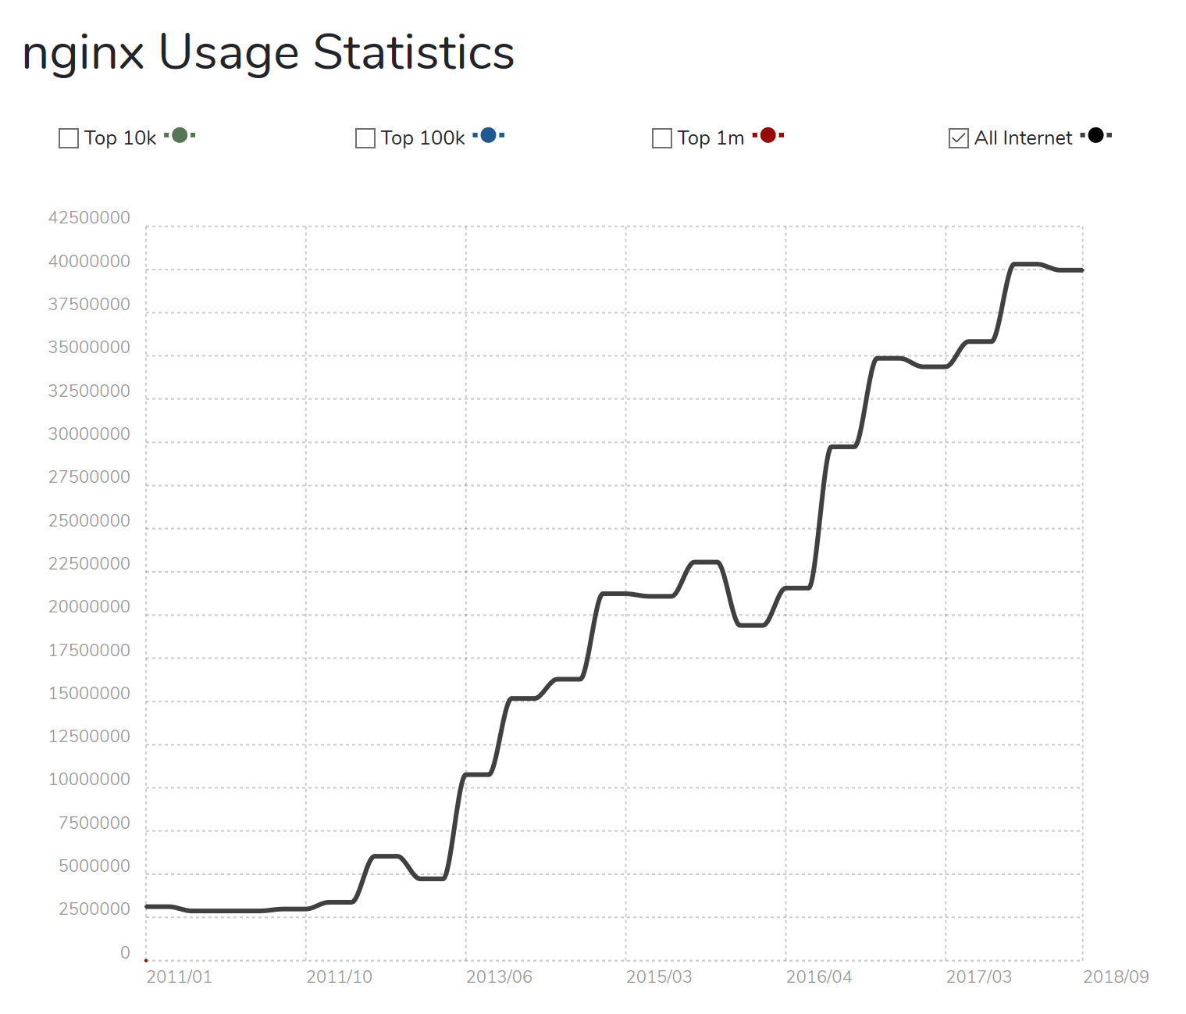Click the 27500000 y-axis label
This screenshot has height=1014, width=1186.
pyautogui.click(x=89, y=477)
